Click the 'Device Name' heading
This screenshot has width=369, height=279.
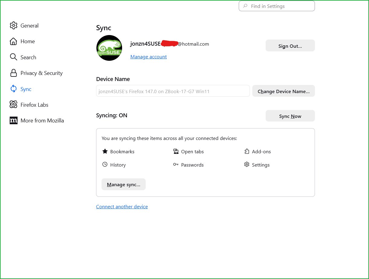pyautogui.click(x=113, y=79)
